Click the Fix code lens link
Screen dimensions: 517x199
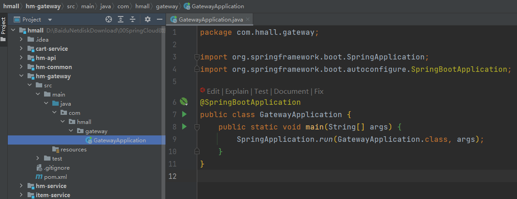point(319,91)
